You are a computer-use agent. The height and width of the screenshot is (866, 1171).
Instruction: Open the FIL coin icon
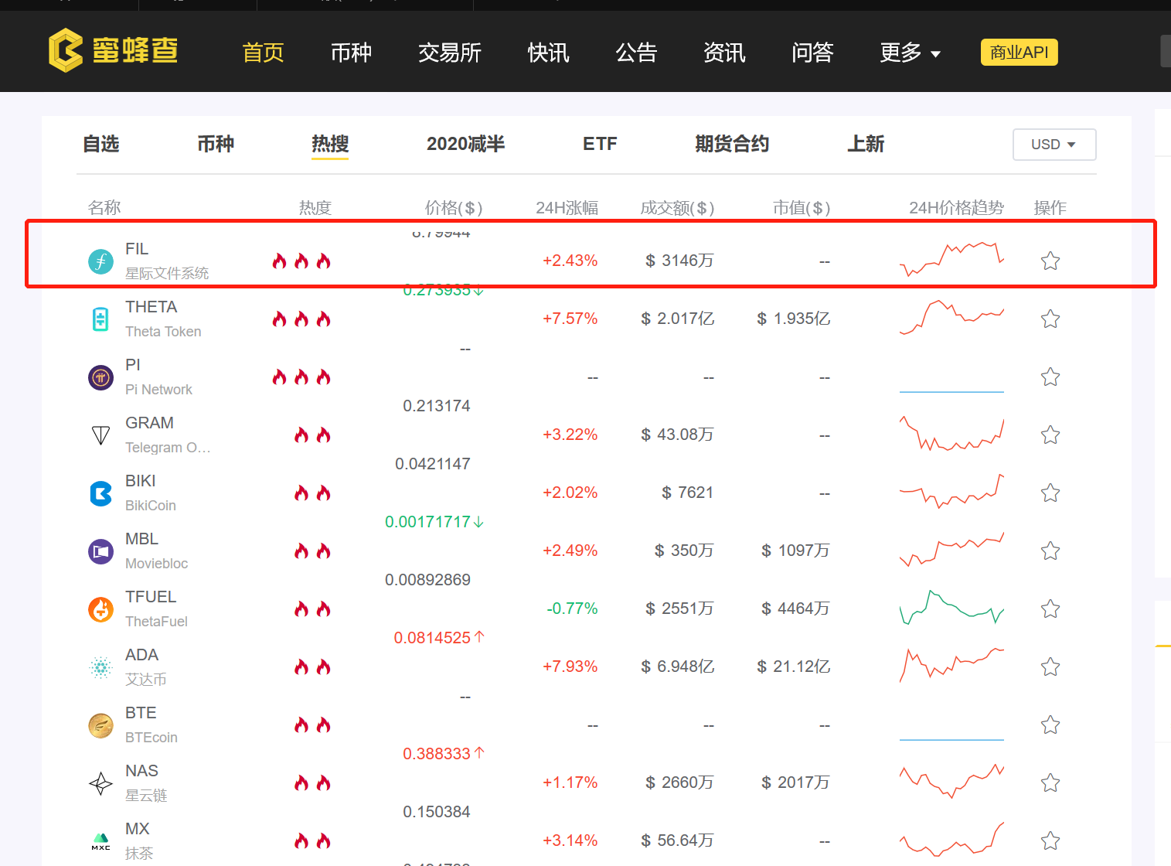(100, 261)
